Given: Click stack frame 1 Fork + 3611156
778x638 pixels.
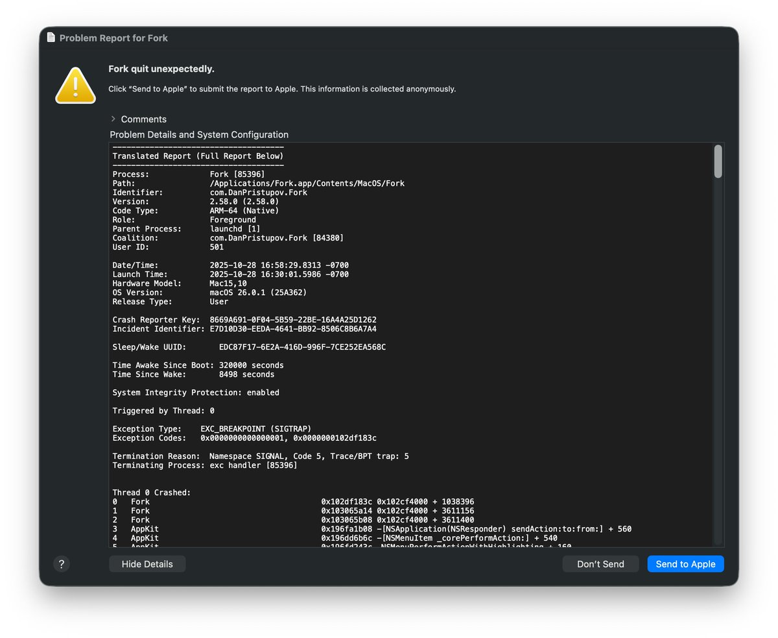Looking at the screenshot, I should point(293,510).
